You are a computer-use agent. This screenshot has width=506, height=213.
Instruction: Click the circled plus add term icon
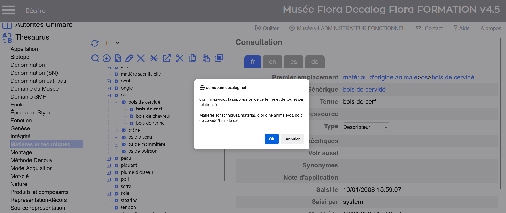coord(107,58)
